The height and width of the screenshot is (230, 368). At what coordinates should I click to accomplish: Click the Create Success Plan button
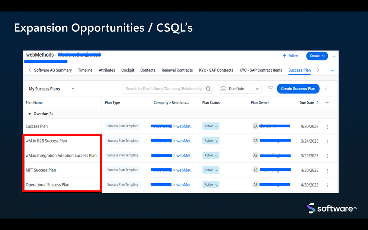[x=298, y=89]
